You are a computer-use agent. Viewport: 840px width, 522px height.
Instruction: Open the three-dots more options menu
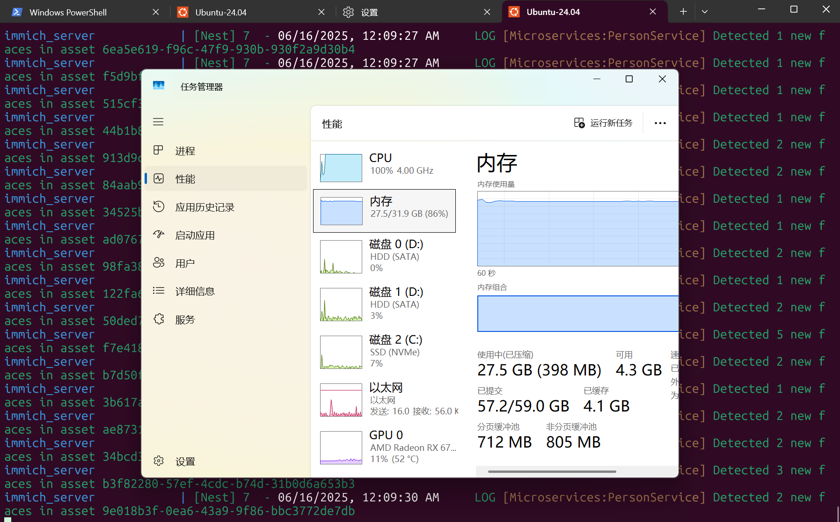click(660, 123)
